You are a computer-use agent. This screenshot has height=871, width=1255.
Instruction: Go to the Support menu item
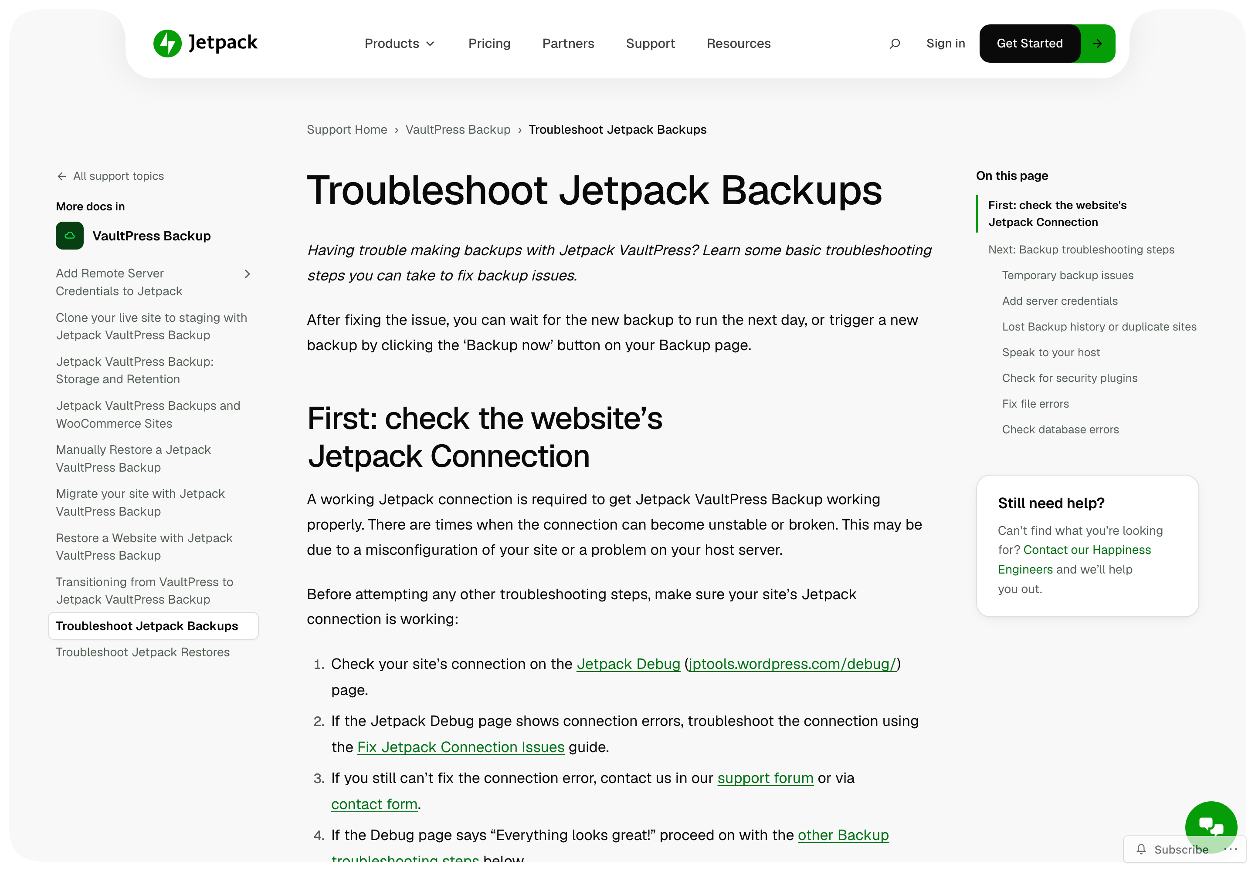click(650, 43)
